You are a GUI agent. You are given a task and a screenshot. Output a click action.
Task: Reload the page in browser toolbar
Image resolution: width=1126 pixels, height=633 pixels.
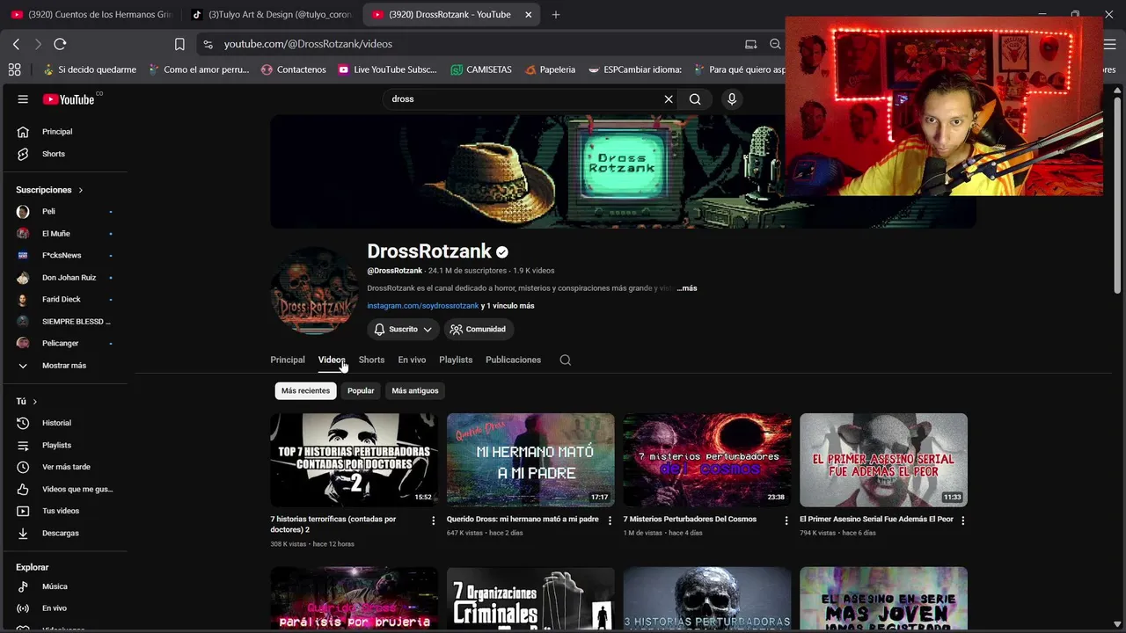coord(60,44)
